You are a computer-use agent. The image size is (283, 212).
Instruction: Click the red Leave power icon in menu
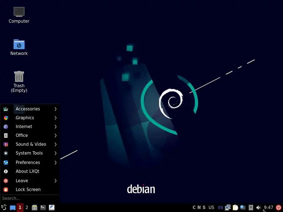click(x=6, y=181)
